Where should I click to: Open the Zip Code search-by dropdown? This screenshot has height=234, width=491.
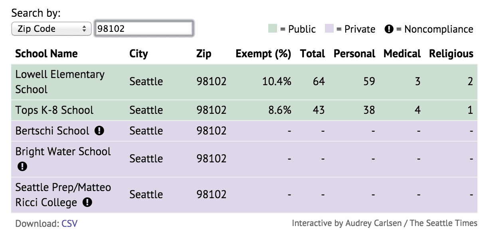click(x=51, y=29)
